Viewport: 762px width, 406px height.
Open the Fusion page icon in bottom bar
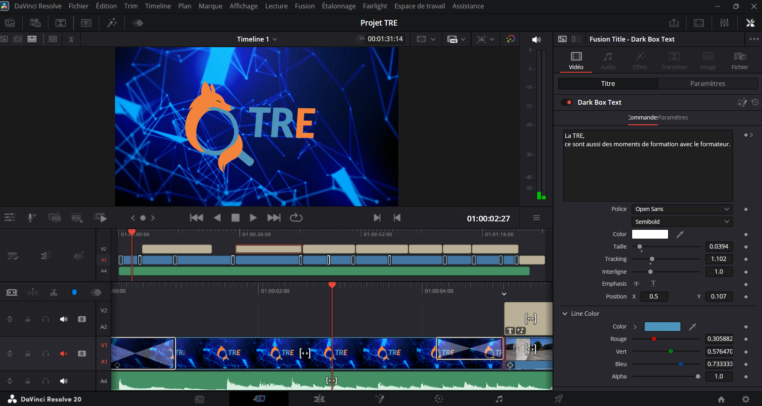click(x=379, y=399)
